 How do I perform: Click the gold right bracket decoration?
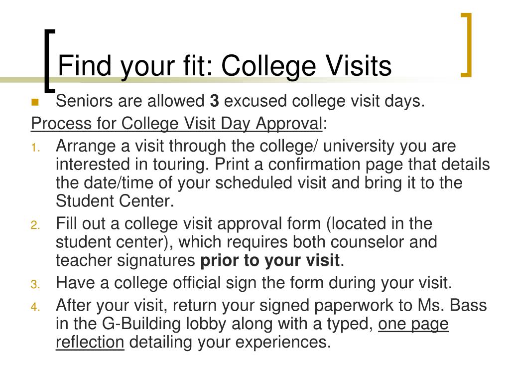click(466, 45)
